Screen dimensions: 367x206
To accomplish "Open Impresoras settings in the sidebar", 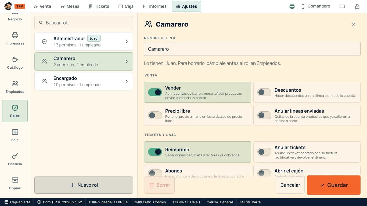I will tap(15, 39).
